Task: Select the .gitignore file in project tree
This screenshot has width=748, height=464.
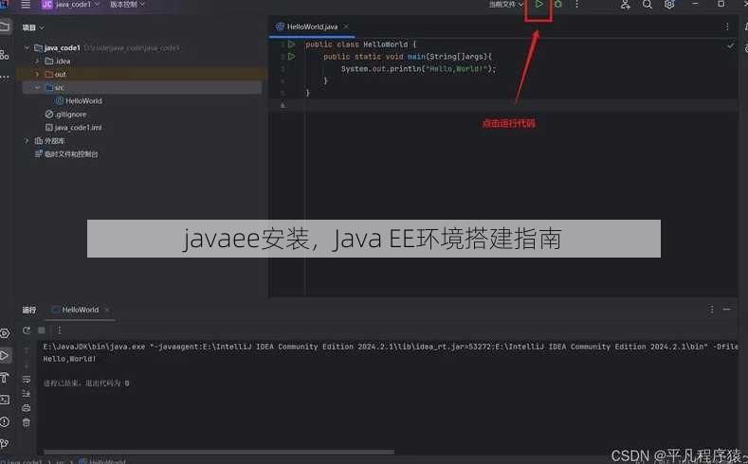Action: pyautogui.click(x=65, y=115)
